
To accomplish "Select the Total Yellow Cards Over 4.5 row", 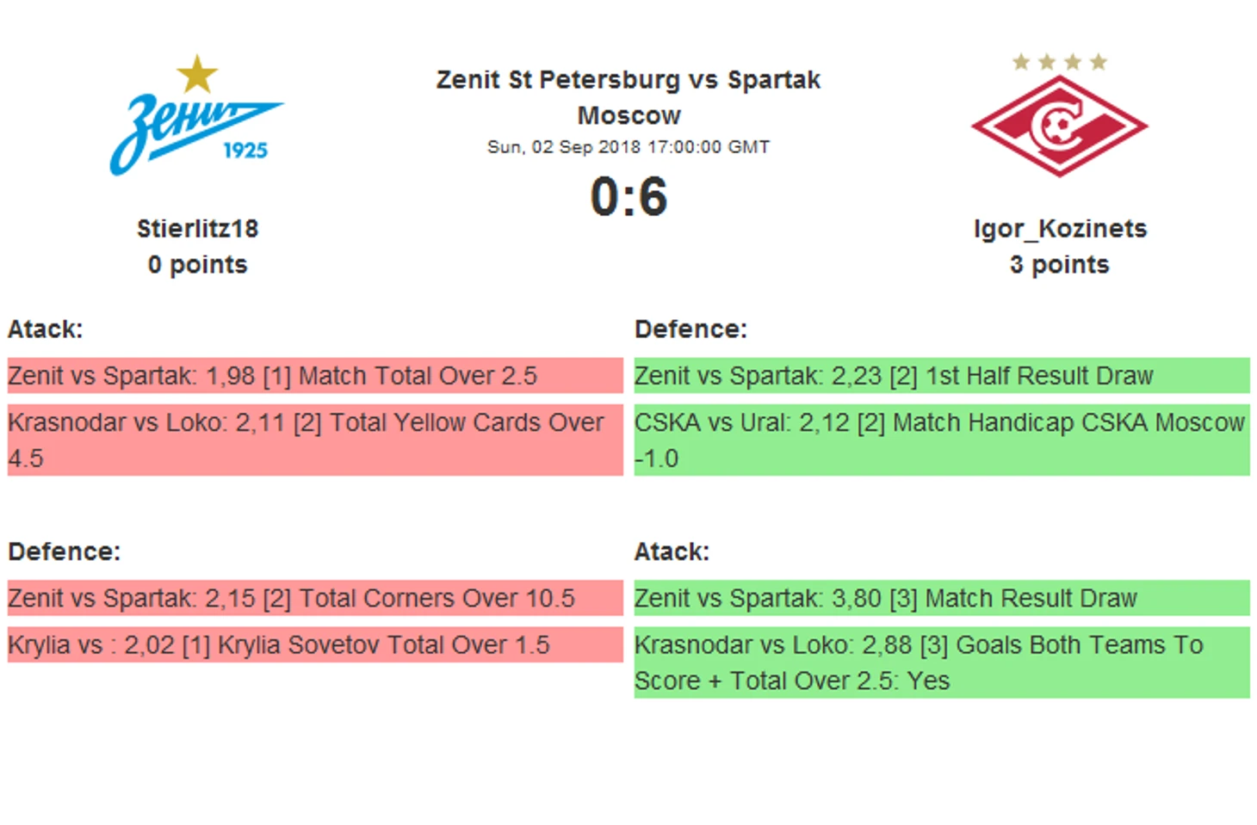I will pyautogui.click(x=315, y=440).
